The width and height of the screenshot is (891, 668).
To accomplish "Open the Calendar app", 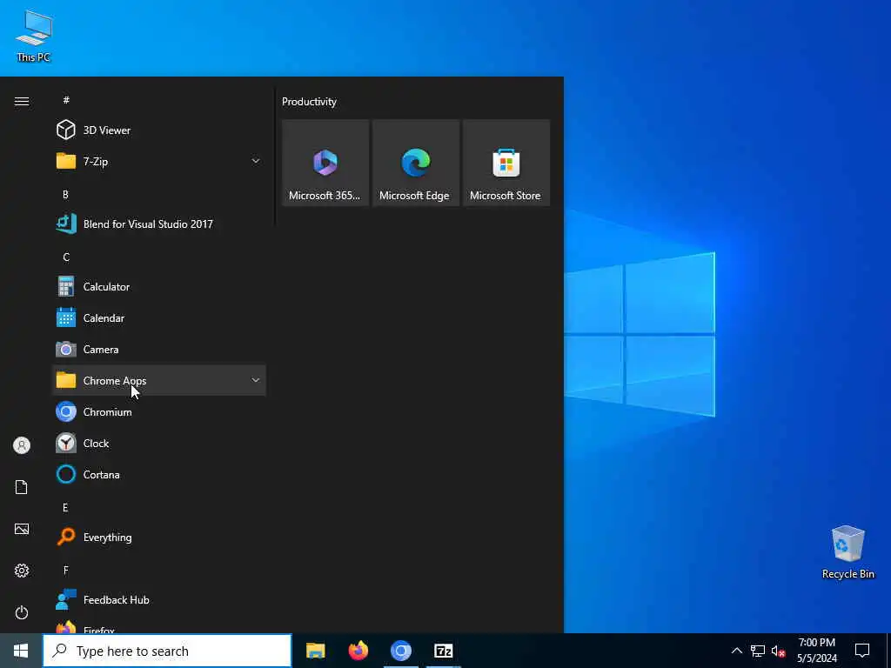I will [159, 318].
